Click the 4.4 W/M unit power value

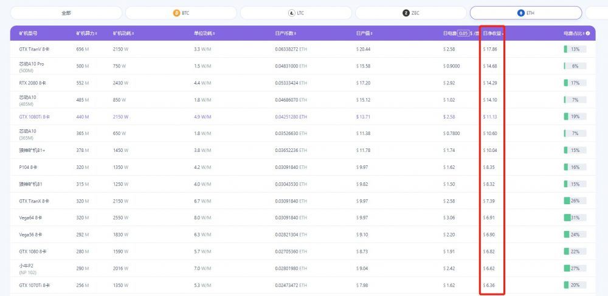203,83
